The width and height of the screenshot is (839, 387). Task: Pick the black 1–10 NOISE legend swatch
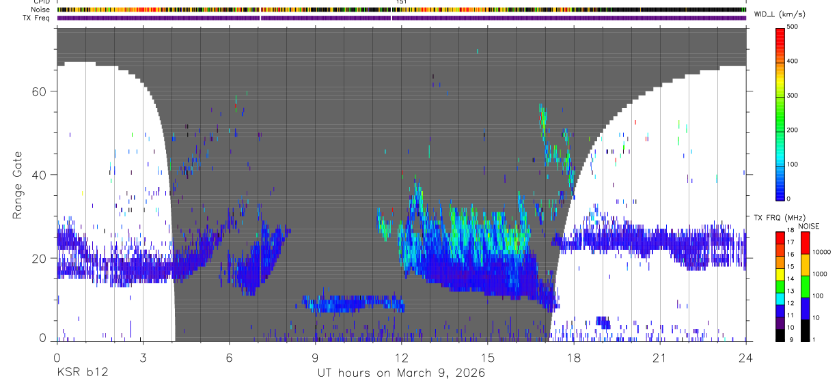(804, 330)
